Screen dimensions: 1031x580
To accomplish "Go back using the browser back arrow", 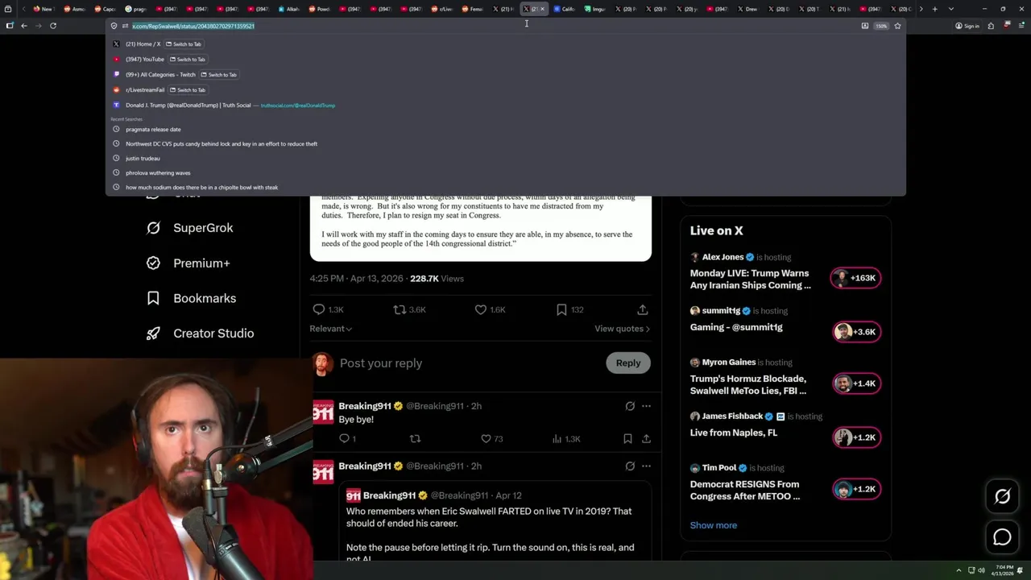I will pos(24,26).
